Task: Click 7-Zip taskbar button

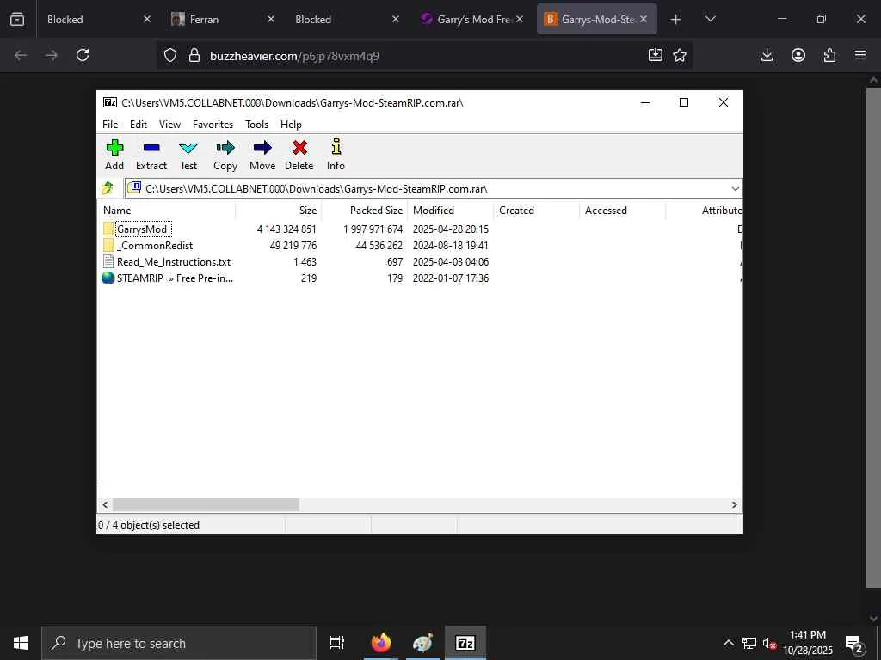Action: coord(465,643)
